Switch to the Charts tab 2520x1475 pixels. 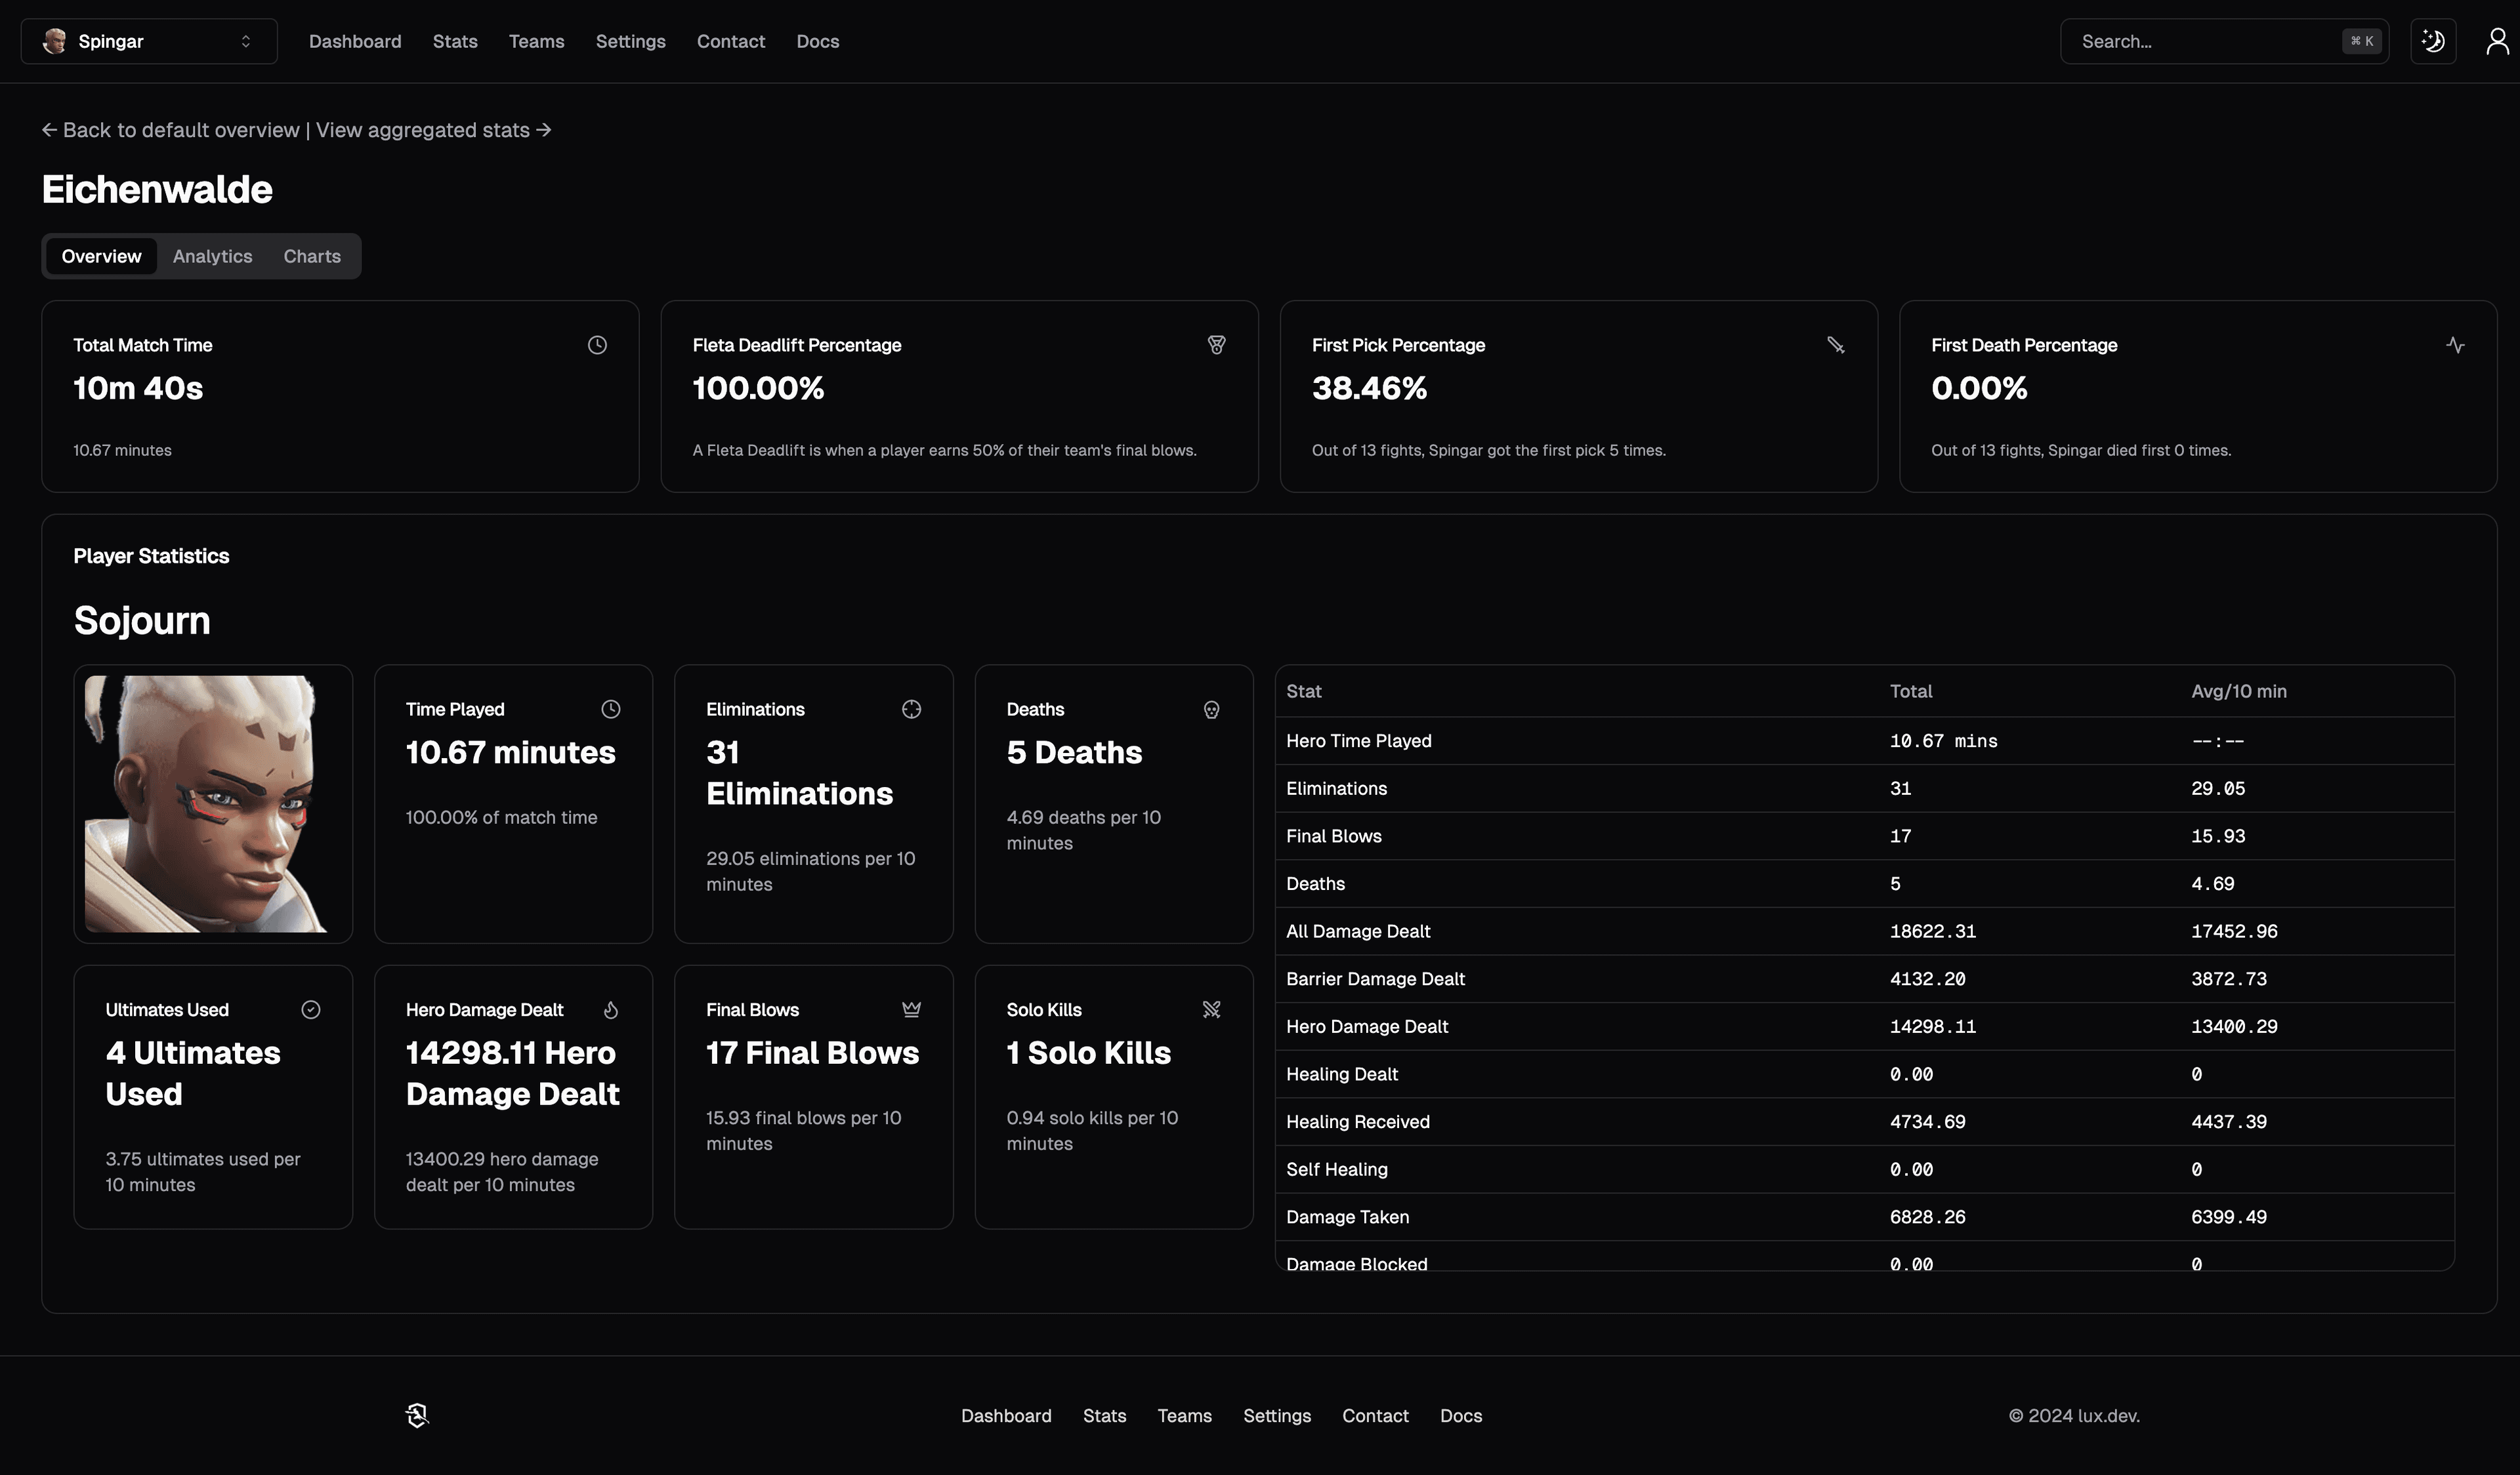311,256
